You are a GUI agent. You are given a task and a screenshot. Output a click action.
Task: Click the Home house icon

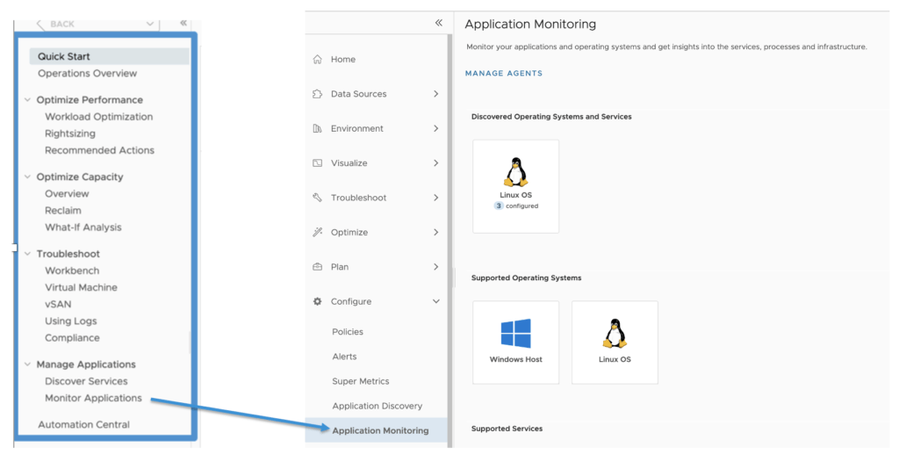point(317,60)
